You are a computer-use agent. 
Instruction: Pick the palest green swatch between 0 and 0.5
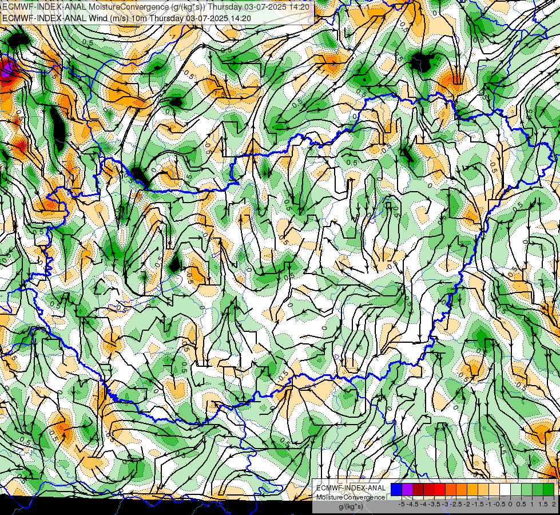tap(516, 489)
